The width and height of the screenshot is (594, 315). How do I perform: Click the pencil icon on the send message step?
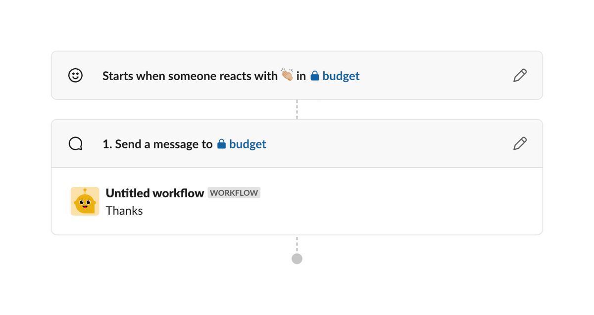point(520,143)
